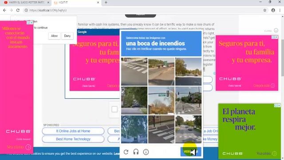The width and height of the screenshot is (284, 160).
Task: Click the page vertical scrollbar
Action: pyautogui.click(x=282, y=58)
